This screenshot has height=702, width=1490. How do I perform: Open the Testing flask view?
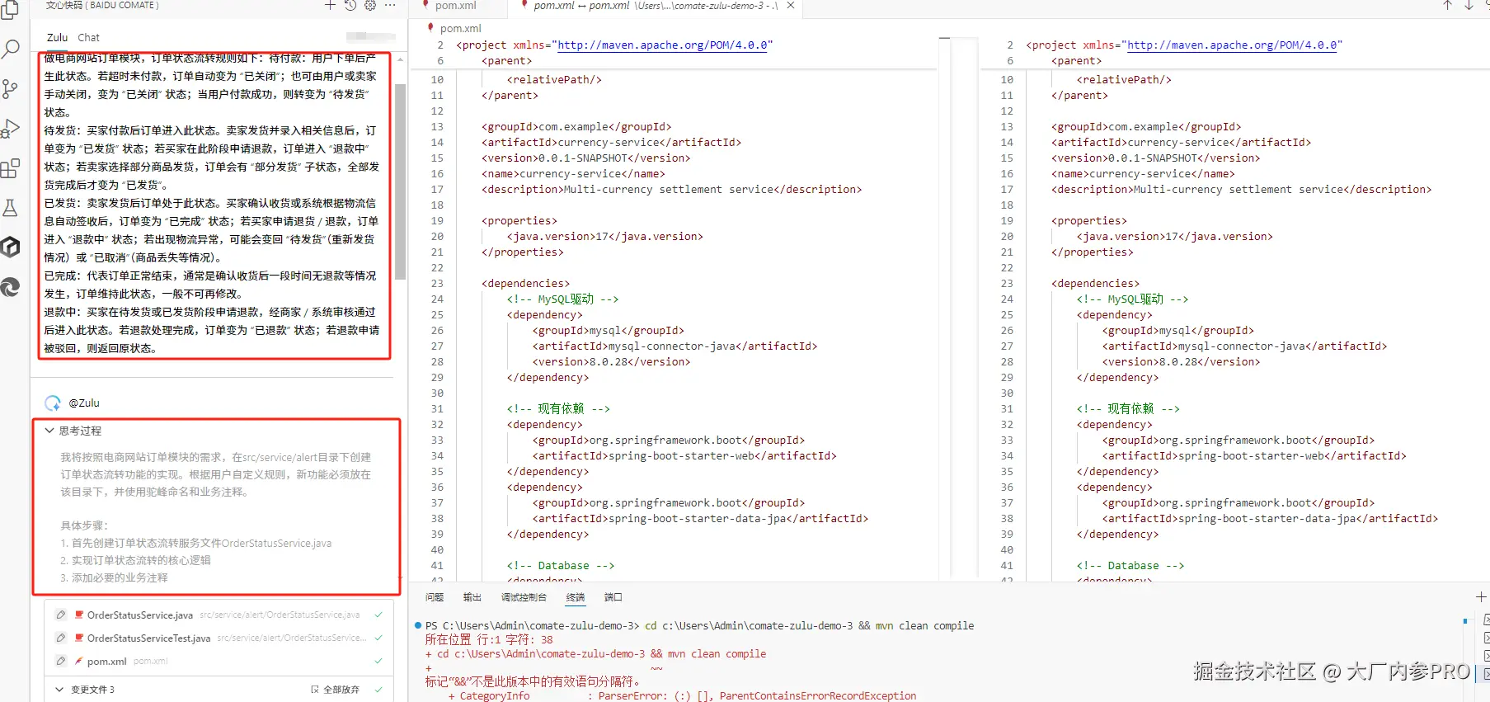(10, 208)
